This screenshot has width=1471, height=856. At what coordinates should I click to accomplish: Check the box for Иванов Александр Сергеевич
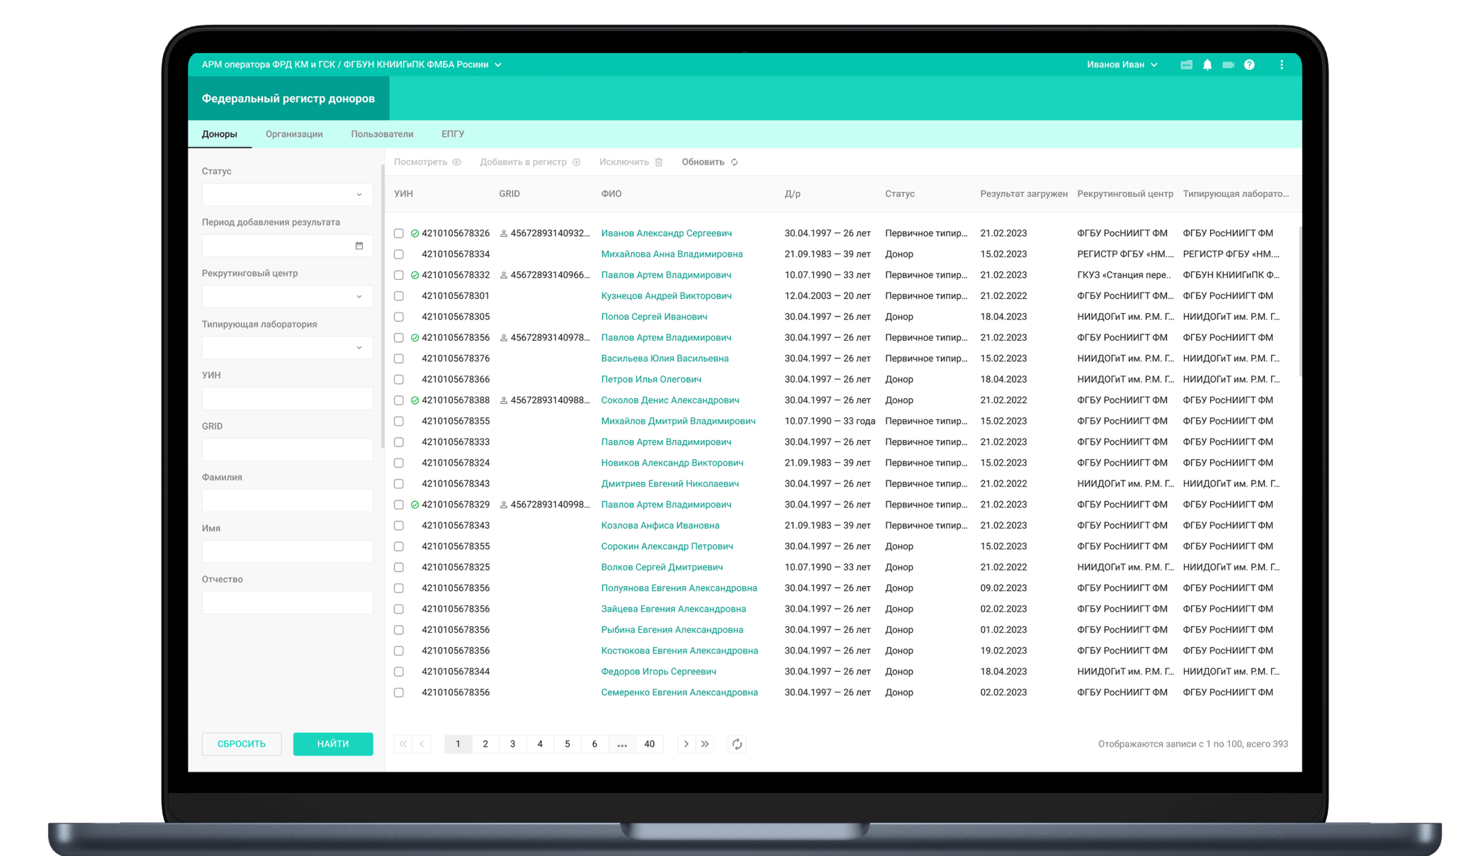point(399,233)
